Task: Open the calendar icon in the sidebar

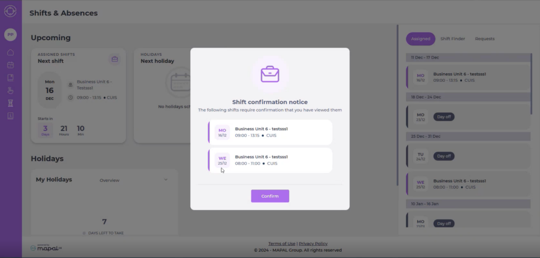Action: pos(11,65)
